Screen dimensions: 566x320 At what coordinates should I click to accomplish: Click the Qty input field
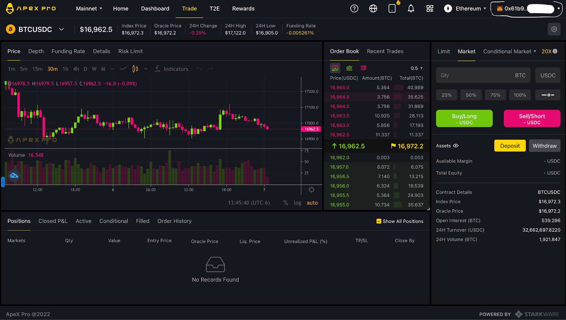(483, 75)
